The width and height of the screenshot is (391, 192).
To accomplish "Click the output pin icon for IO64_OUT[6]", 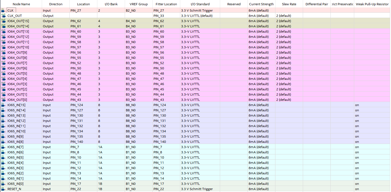I will tap(3, 68).
